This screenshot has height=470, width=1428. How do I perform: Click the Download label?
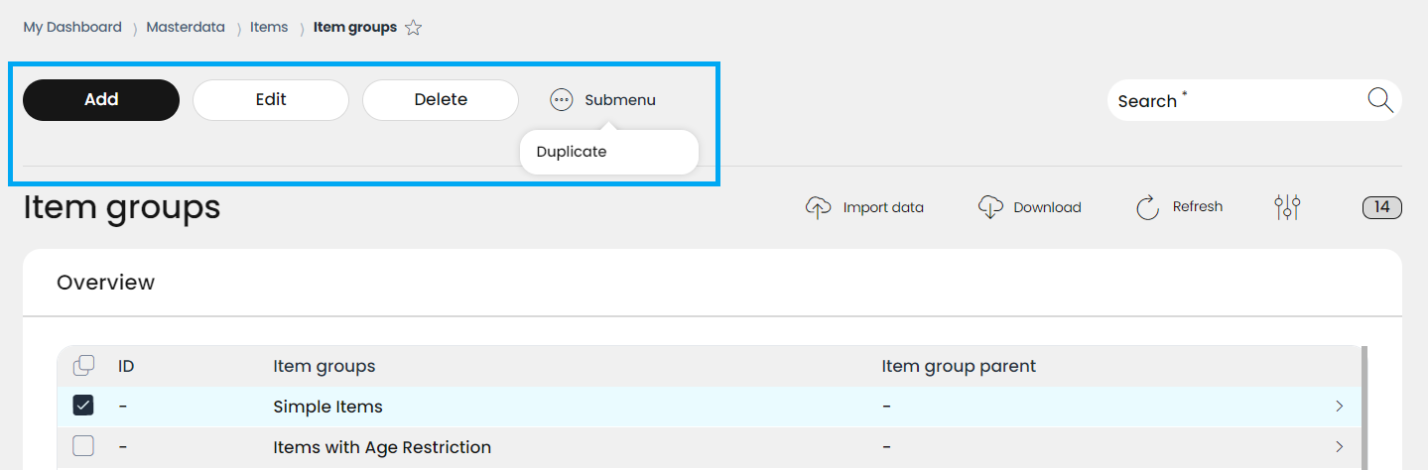click(x=1047, y=207)
